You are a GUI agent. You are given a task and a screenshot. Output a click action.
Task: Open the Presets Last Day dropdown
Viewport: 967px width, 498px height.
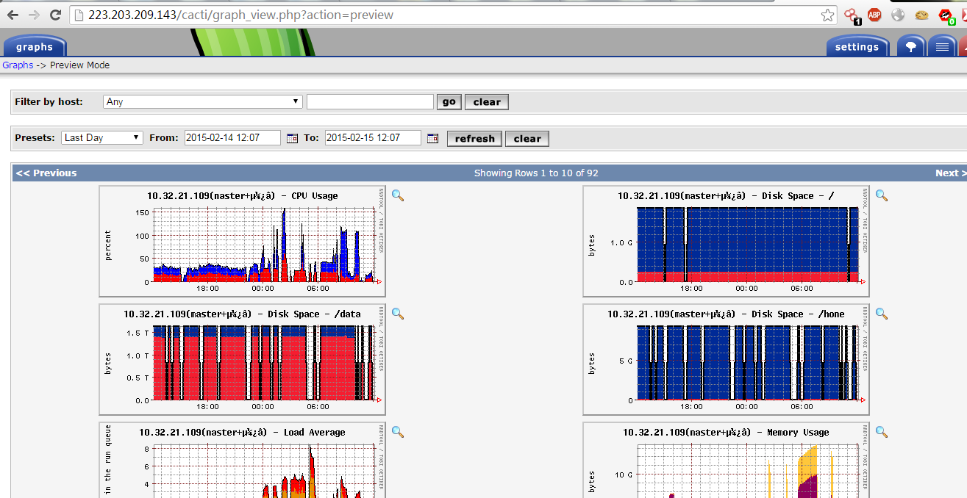(101, 137)
